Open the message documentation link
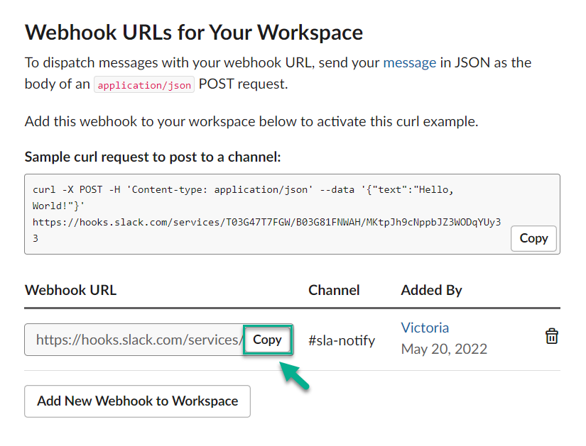Image resolution: width=586 pixels, height=446 pixels. [409, 62]
